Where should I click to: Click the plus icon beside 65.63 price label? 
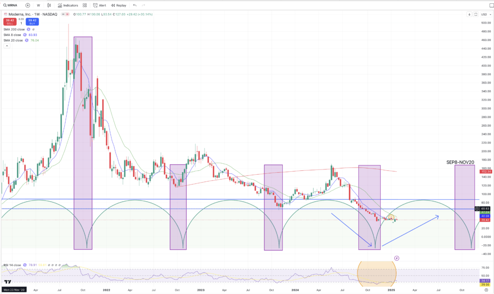(x=477, y=209)
